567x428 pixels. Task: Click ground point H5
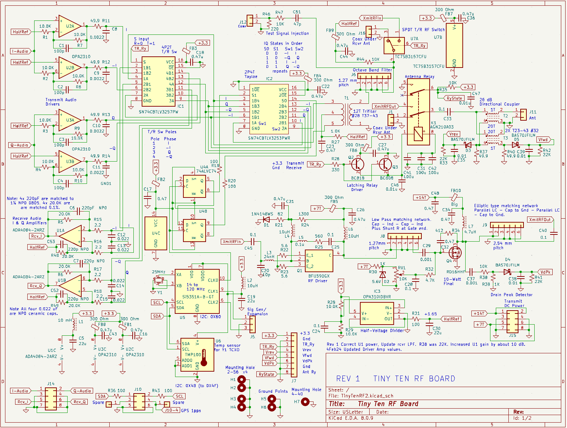[x=272, y=399]
